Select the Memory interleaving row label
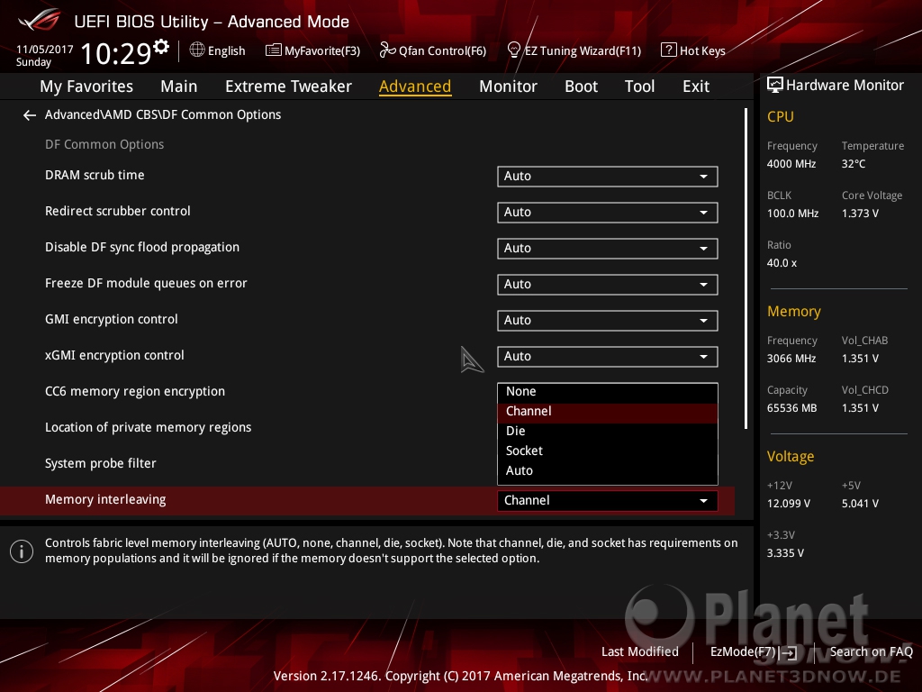The height and width of the screenshot is (692, 922). point(105,499)
